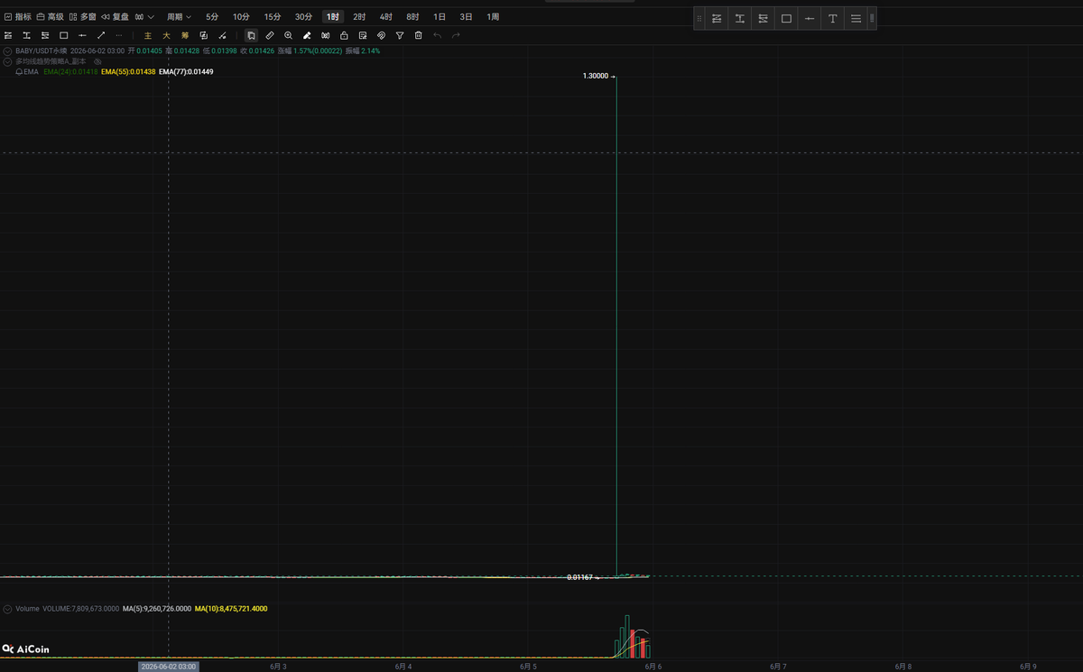The width and height of the screenshot is (1083, 672).
Task: Select the active 1时 timeframe
Action: point(333,17)
